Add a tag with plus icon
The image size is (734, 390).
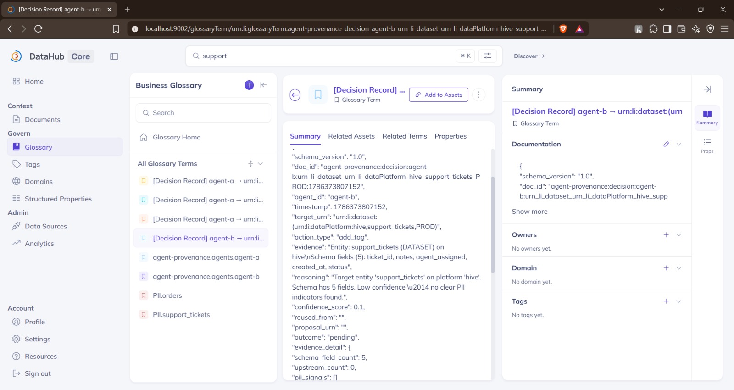666,301
